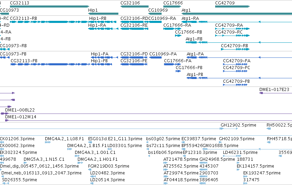The image size is (292, 185).
Task: Click the CG10969-RA transcript label
Action: pos(162,18)
